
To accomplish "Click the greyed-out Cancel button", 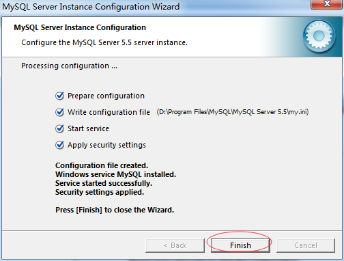I will tap(306, 245).
